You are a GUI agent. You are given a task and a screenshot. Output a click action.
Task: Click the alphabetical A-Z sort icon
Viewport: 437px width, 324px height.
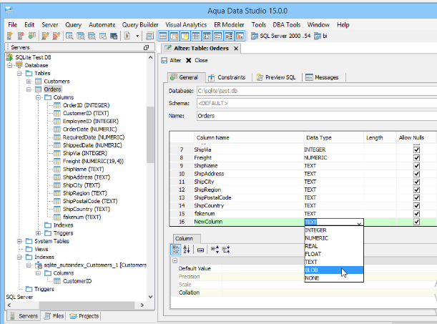(187, 249)
